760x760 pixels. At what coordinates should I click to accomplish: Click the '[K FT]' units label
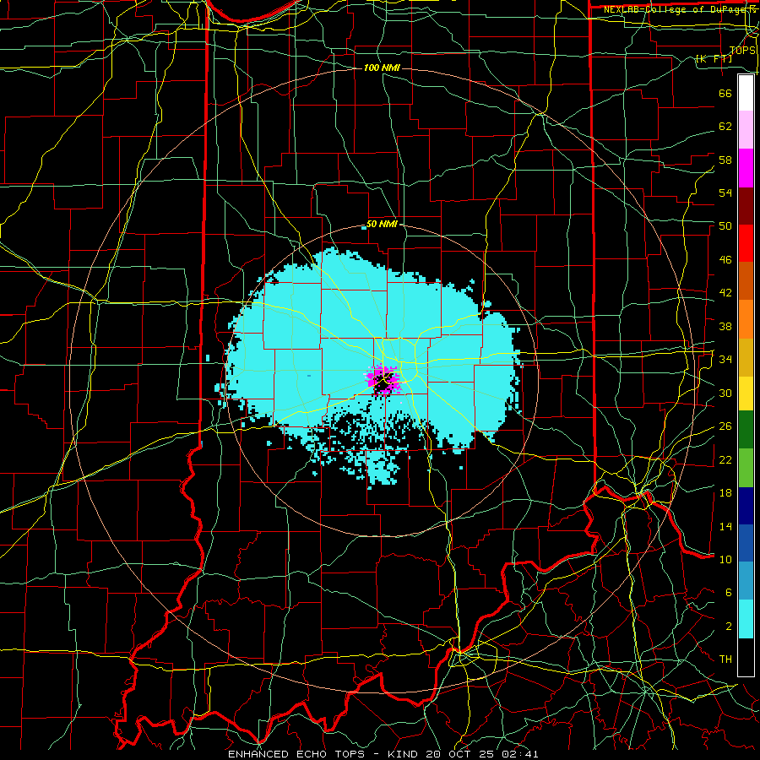click(714, 59)
